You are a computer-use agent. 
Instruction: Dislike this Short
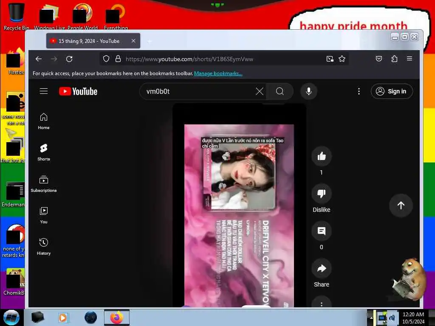point(322,194)
